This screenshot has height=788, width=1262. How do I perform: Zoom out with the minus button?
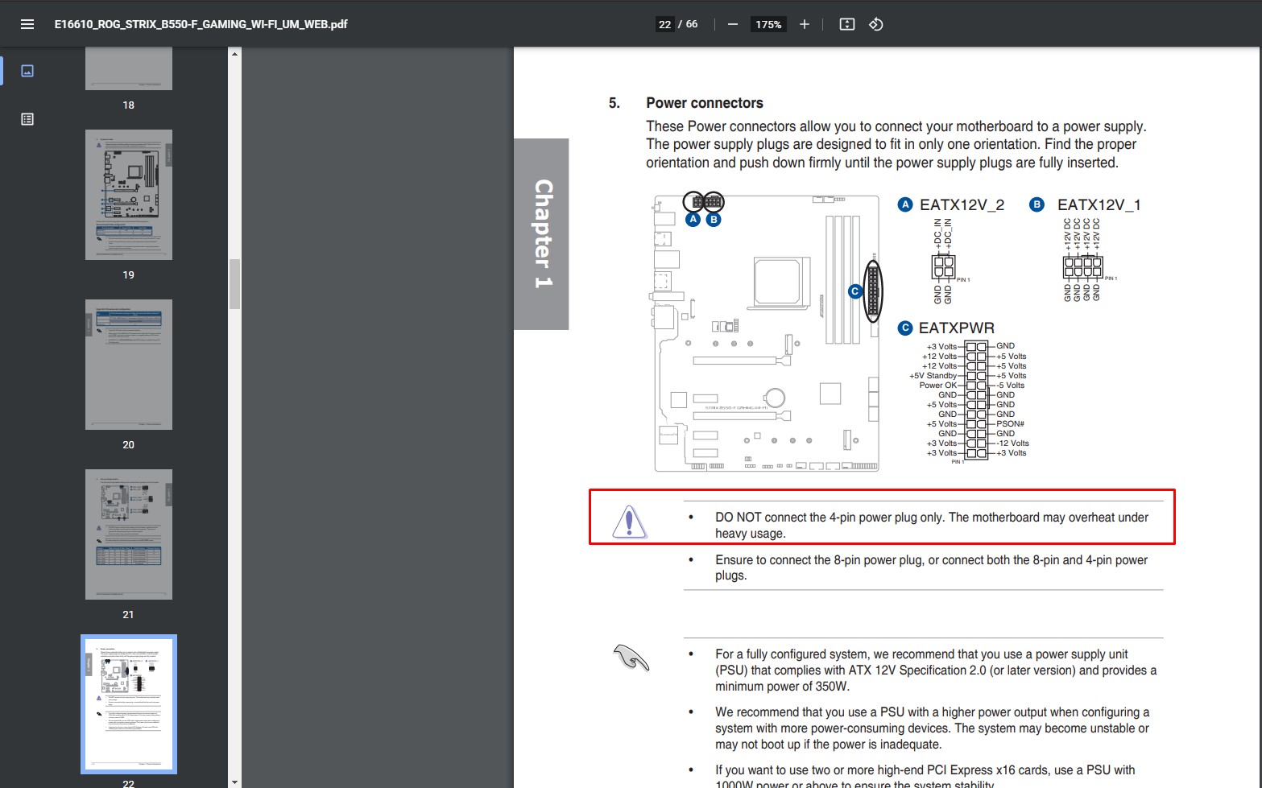[x=732, y=24]
